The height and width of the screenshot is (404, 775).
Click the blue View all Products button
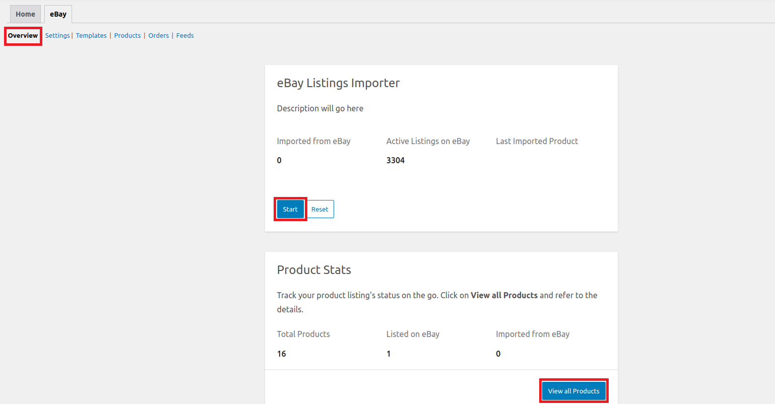click(573, 391)
